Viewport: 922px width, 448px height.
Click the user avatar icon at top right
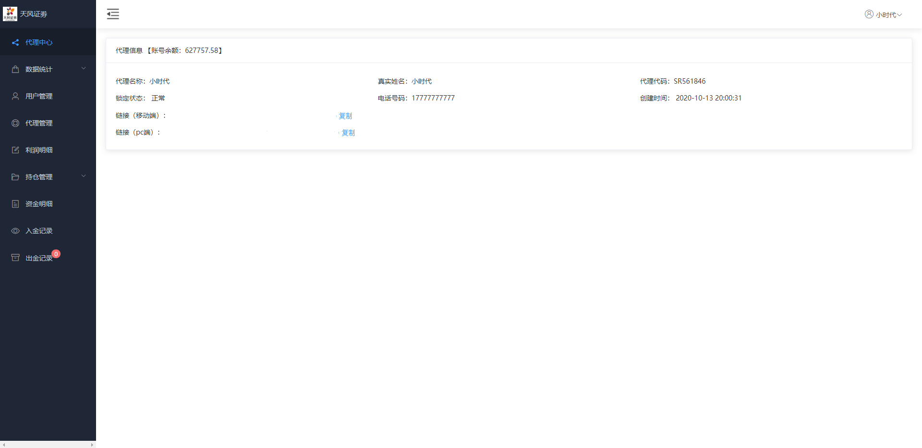869,14
